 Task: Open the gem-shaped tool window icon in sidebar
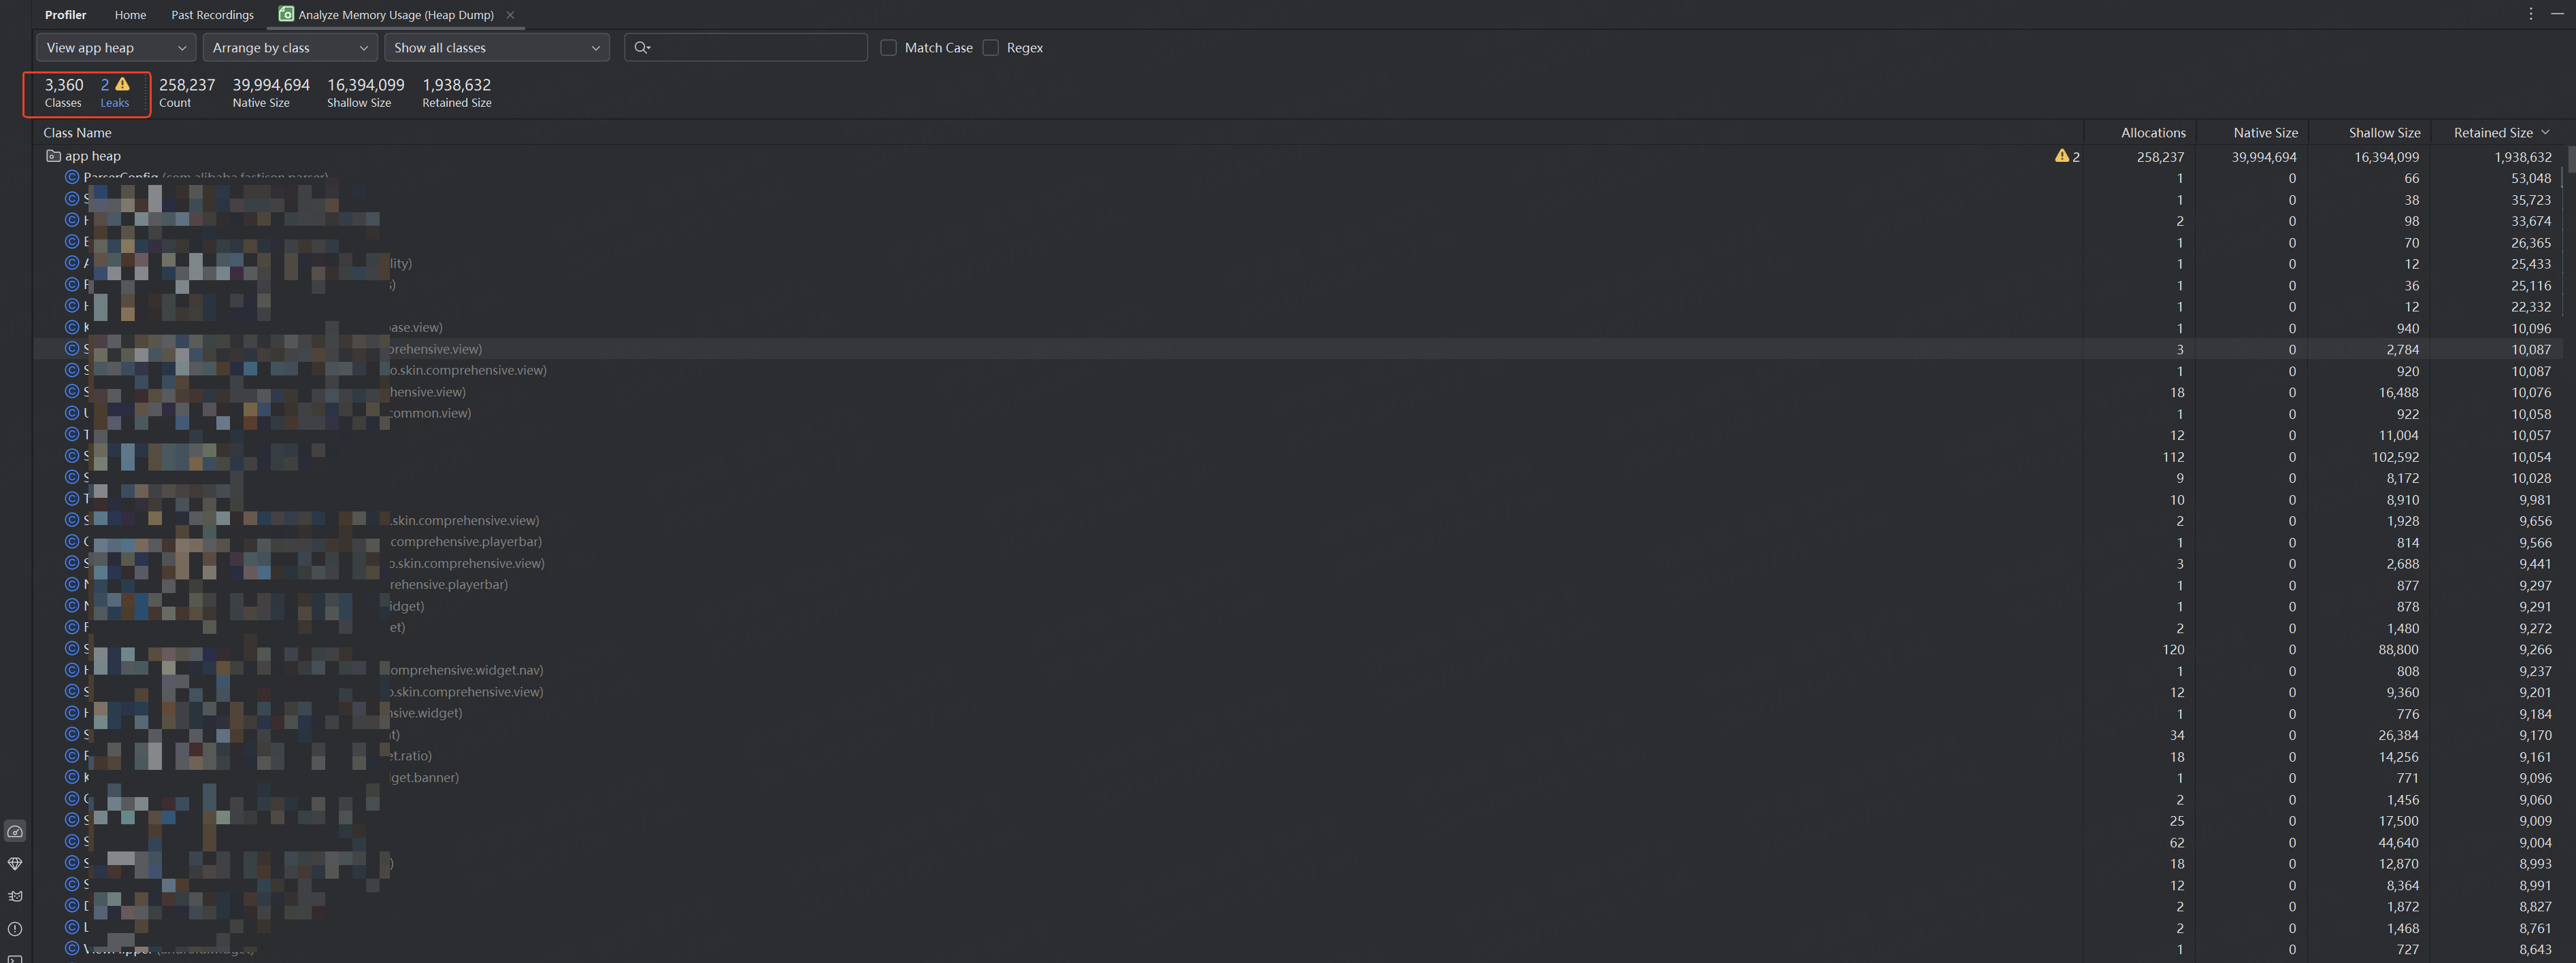click(x=15, y=864)
